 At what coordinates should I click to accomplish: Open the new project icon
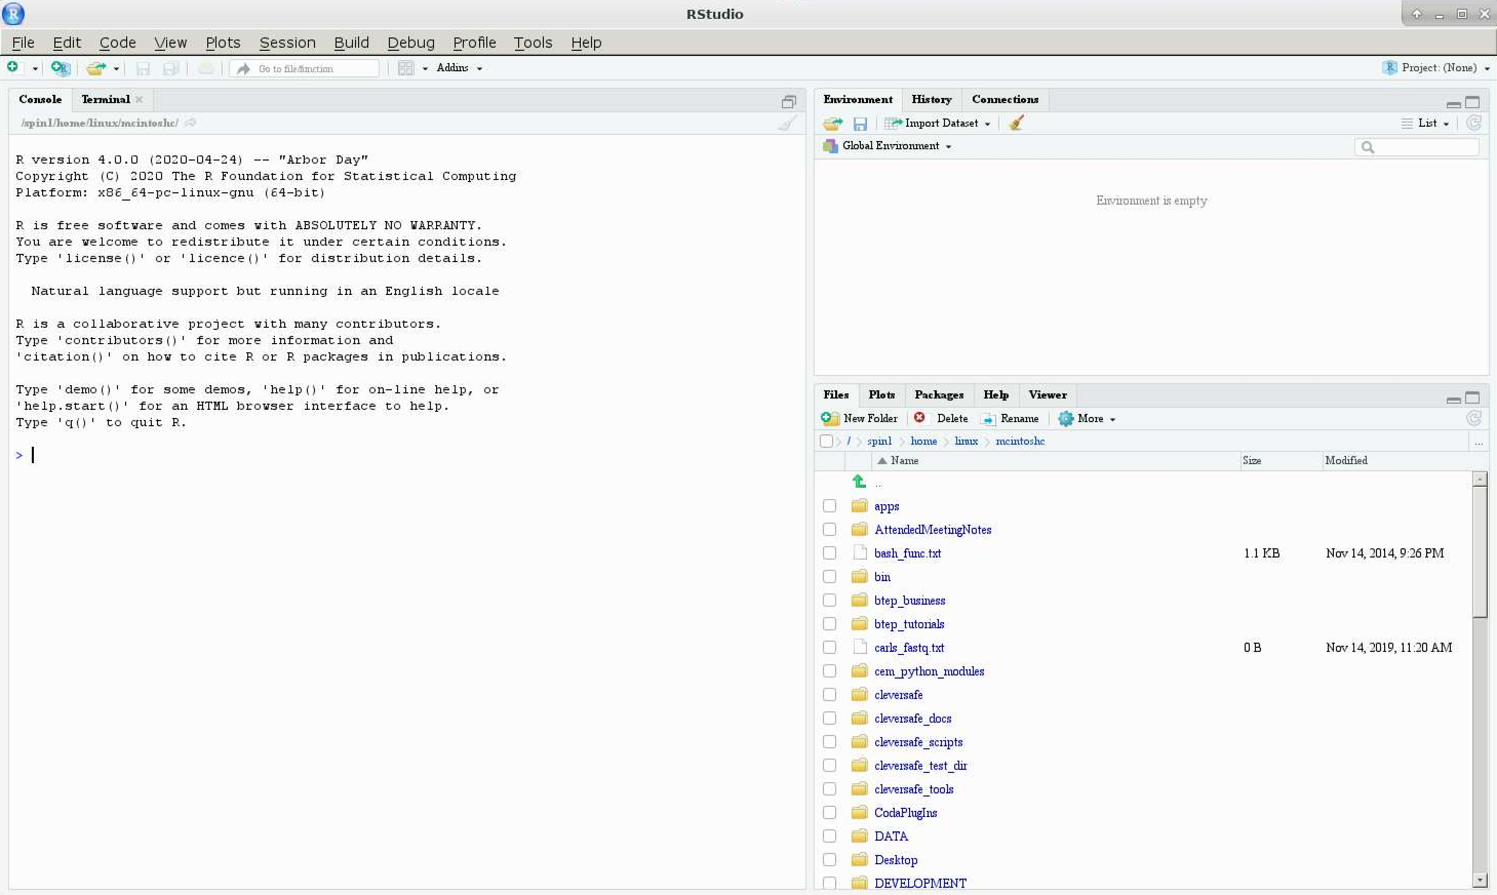click(x=60, y=68)
